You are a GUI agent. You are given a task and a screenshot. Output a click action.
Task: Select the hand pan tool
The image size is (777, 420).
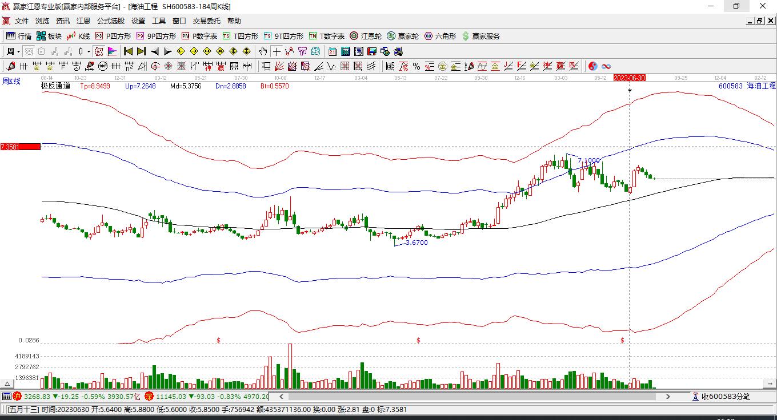pos(263,51)
